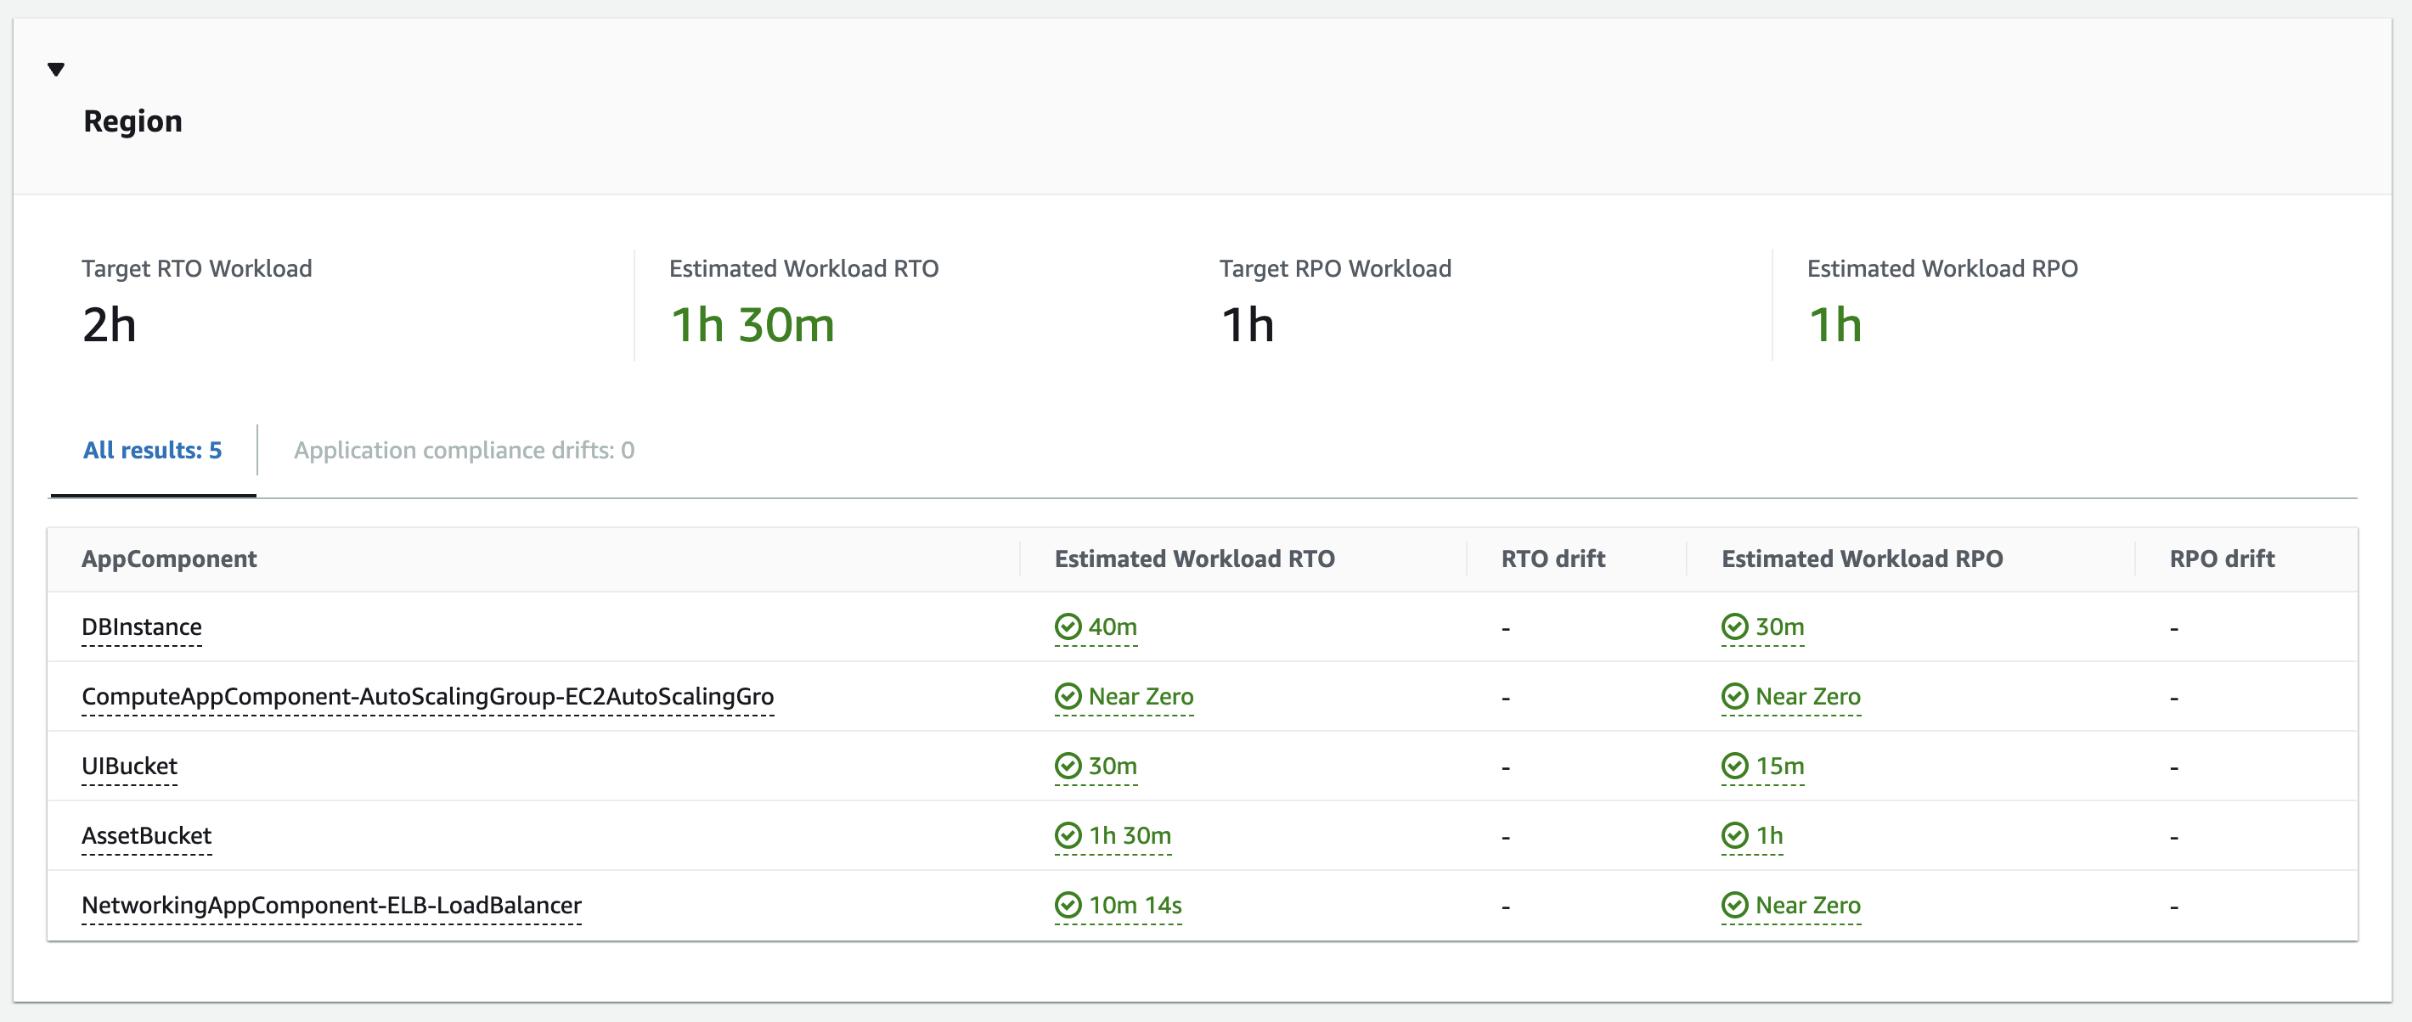2412x1022 pixels.
Task: Collapse the Region section triangle
Action: (x=56, y=70)
